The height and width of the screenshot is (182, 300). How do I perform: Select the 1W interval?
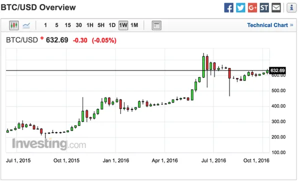point(123,25)
